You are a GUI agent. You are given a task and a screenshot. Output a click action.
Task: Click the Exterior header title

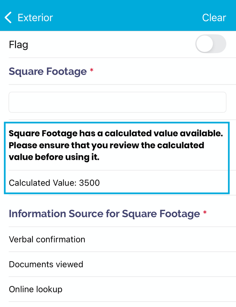(35, 18)
